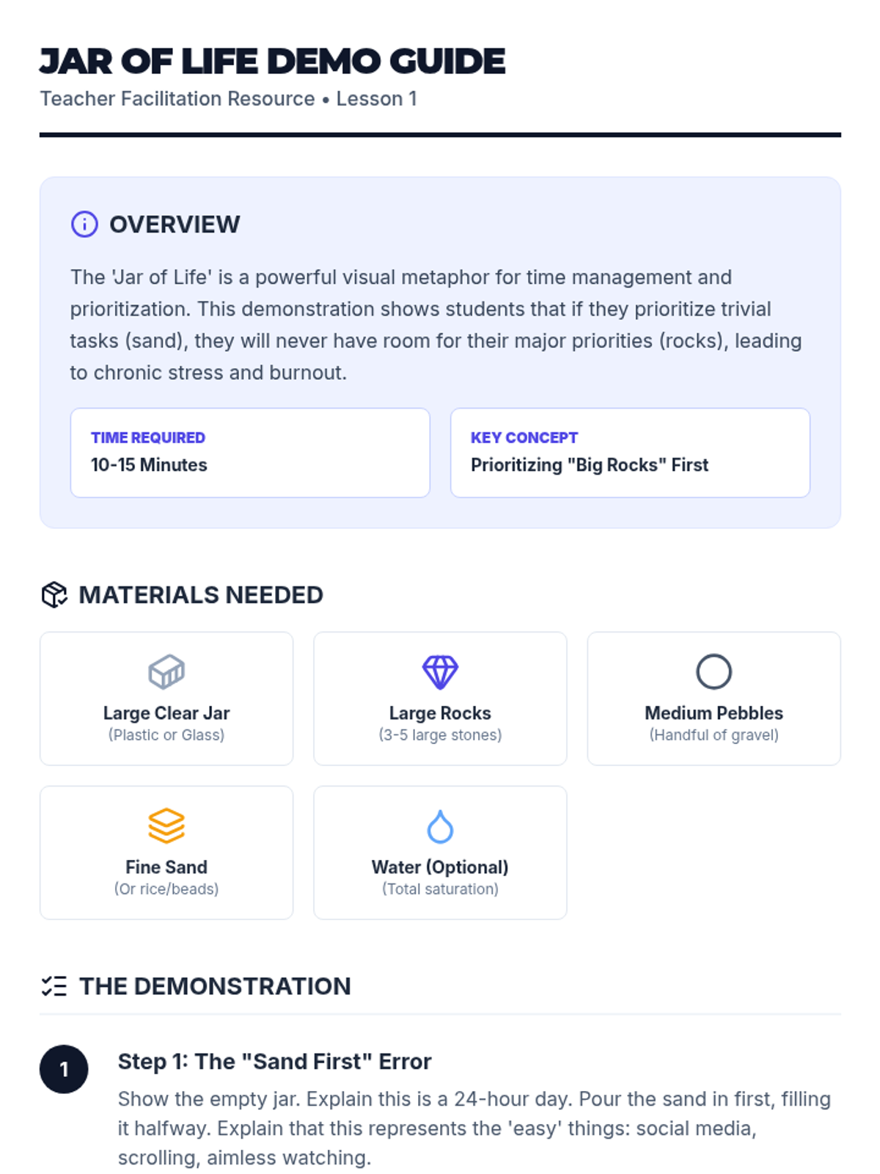Click the Large Rocks gem icon
Viewport: 880px width, 1174px height.
[440, 671]
